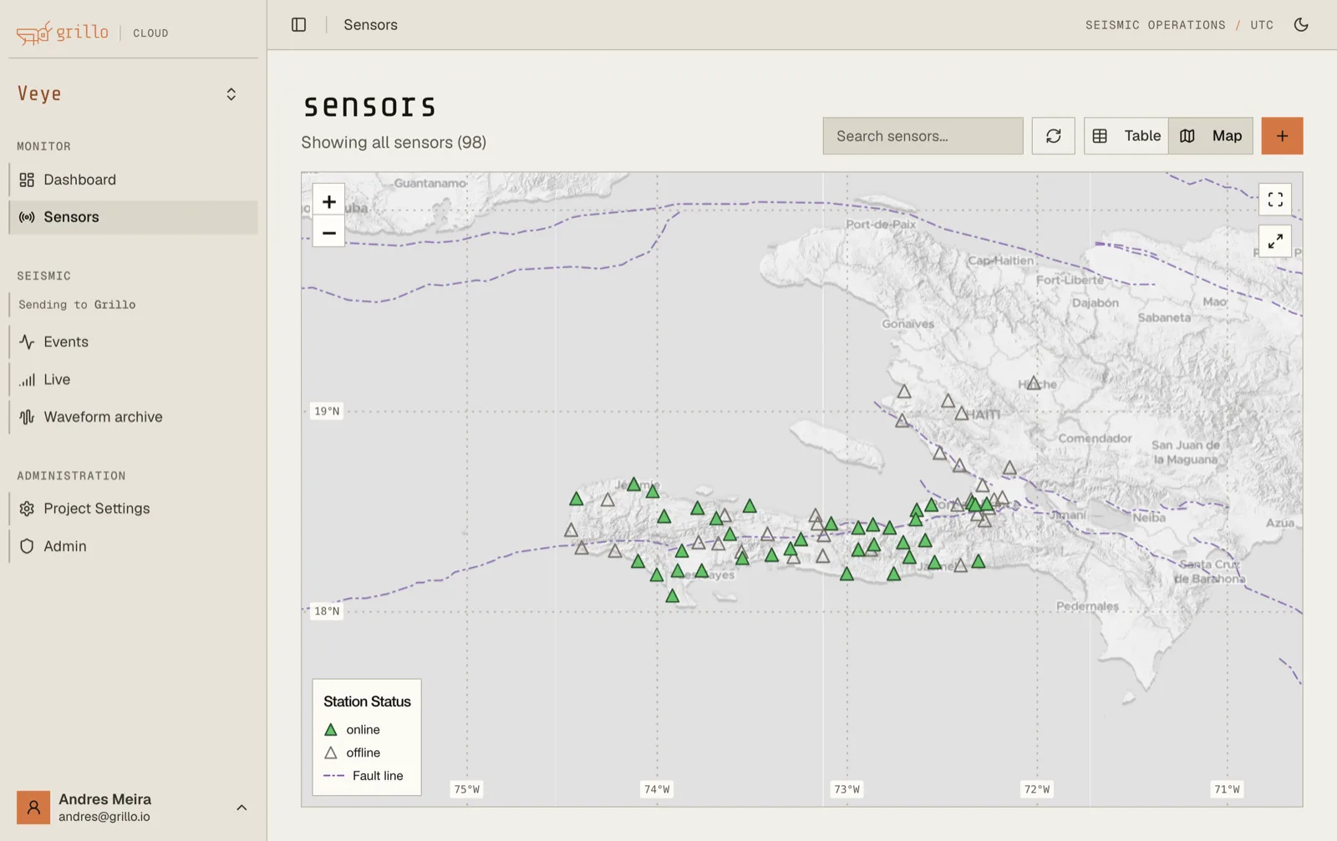
Task: Click the online legend triangle
Action: [x=331, y=730]
